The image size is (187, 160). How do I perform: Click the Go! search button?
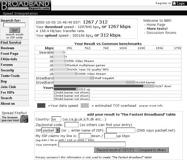coord(14,30)
